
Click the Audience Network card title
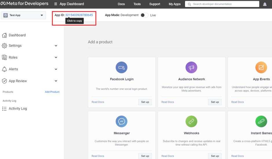[191, 79]
